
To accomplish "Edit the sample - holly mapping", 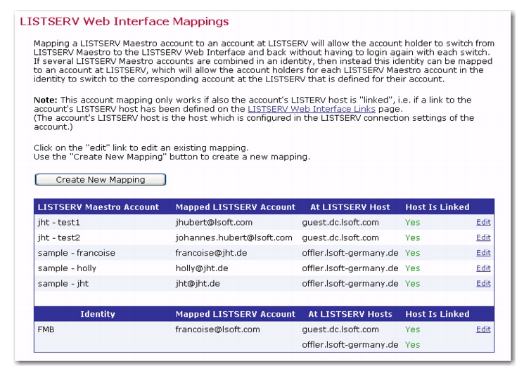I will coord(483,268).
